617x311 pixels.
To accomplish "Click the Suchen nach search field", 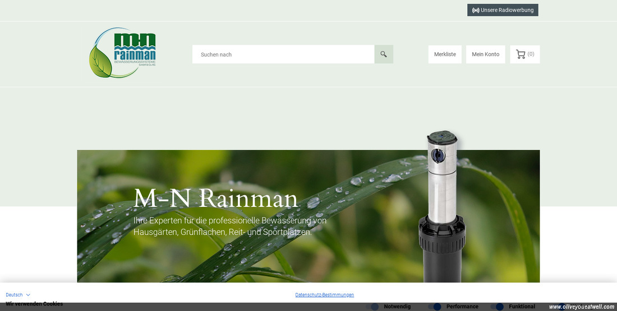I will pyautogui.click(x=283, y=54).
